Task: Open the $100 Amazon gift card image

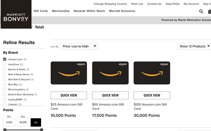Action: 152,73
